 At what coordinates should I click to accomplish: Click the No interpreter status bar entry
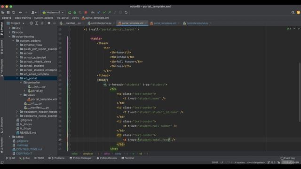pos(256,162)
